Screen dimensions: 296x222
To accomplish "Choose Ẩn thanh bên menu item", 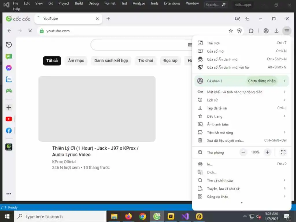I will [x=242, y=124].
